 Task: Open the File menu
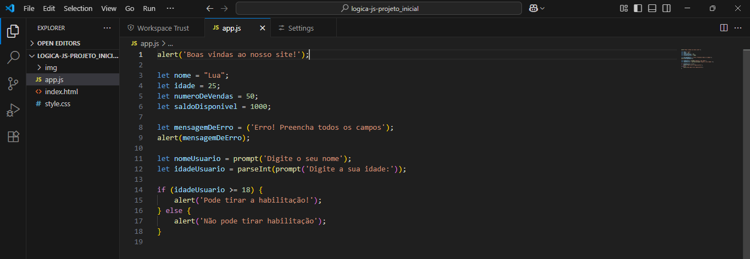(29, 9)
